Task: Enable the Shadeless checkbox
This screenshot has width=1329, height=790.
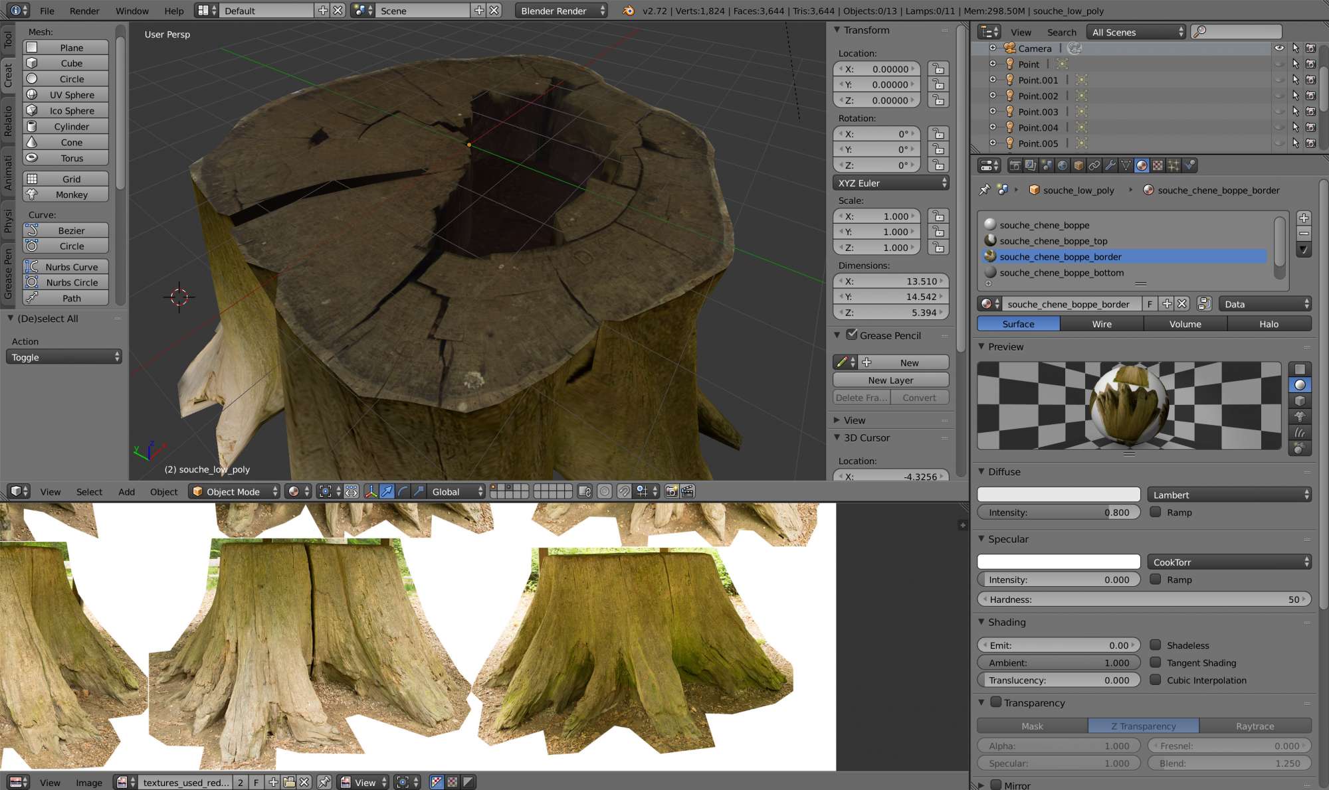Action: 1156,645
